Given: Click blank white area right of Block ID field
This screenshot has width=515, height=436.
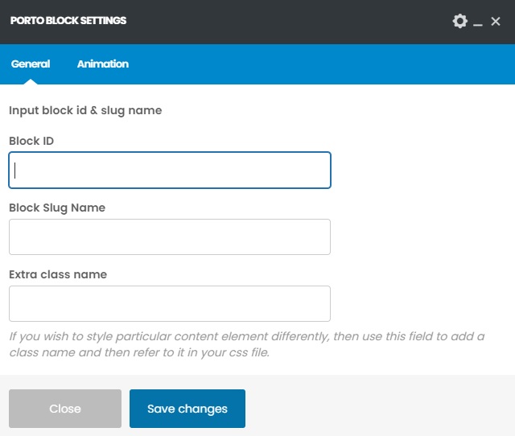Looking at the screenshot, I should (418, 171).
